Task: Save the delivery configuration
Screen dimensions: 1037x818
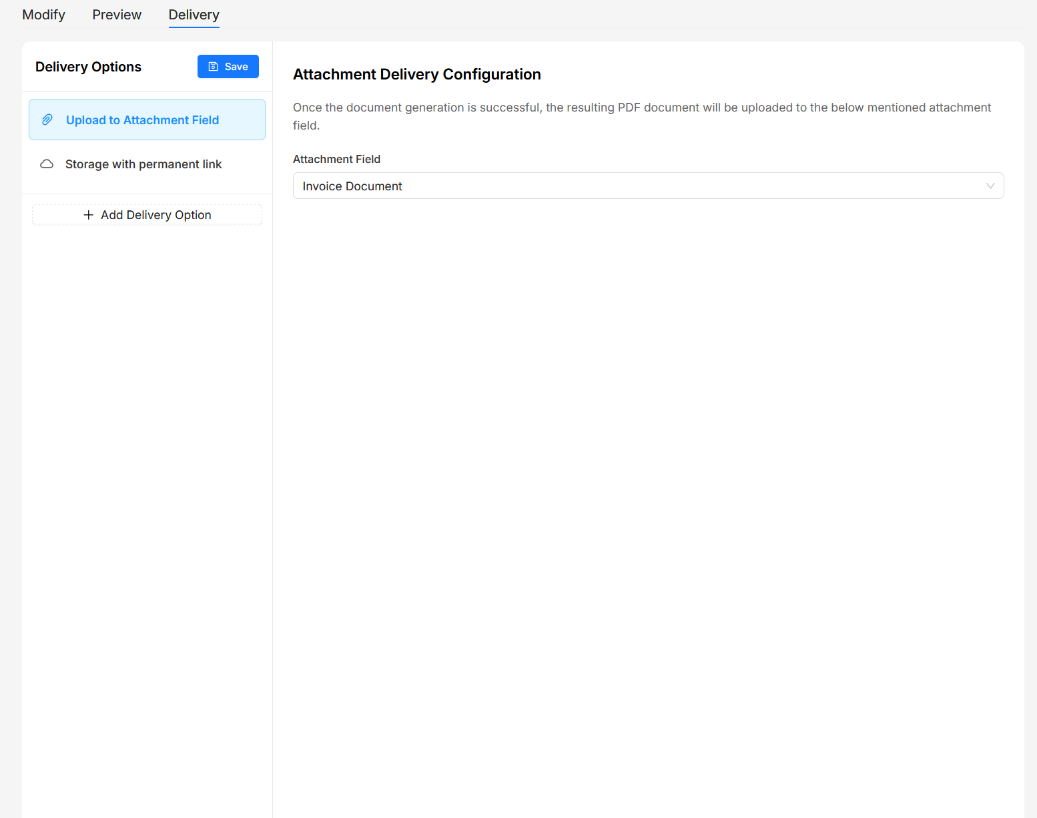Action: point(228,66)
